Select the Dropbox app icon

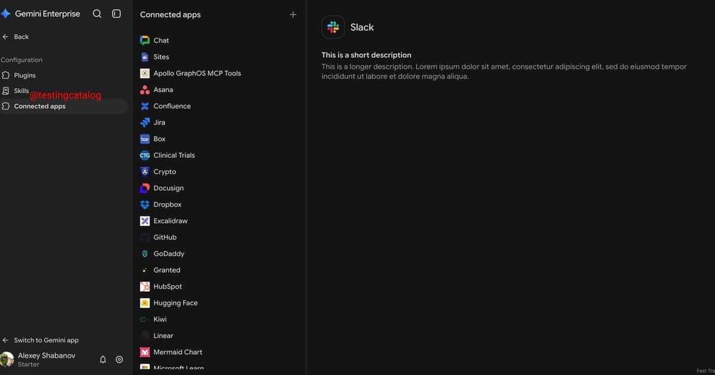pyautogui.click(x=145, y=205)
